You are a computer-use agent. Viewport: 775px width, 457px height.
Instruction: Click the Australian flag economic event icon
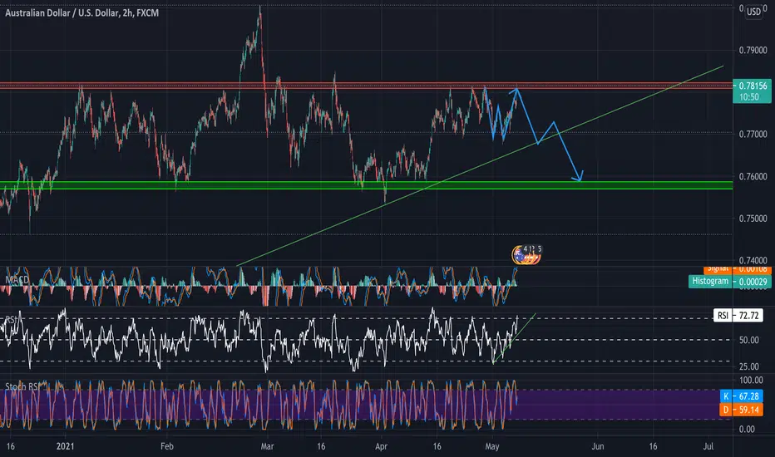pos(519,255)
